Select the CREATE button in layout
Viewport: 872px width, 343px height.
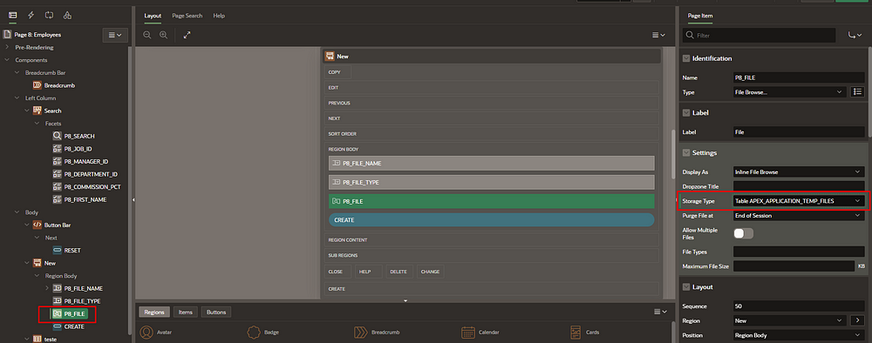[x=492, y=219]
